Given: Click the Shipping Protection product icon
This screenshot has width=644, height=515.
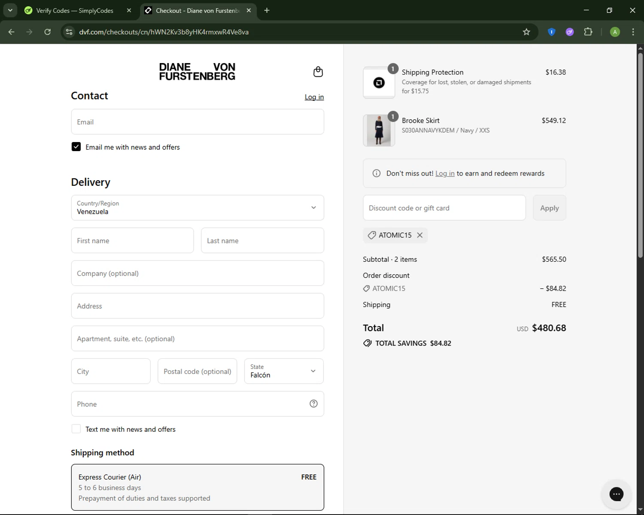Looking at the screenshot, I should [x=379, y=82].
